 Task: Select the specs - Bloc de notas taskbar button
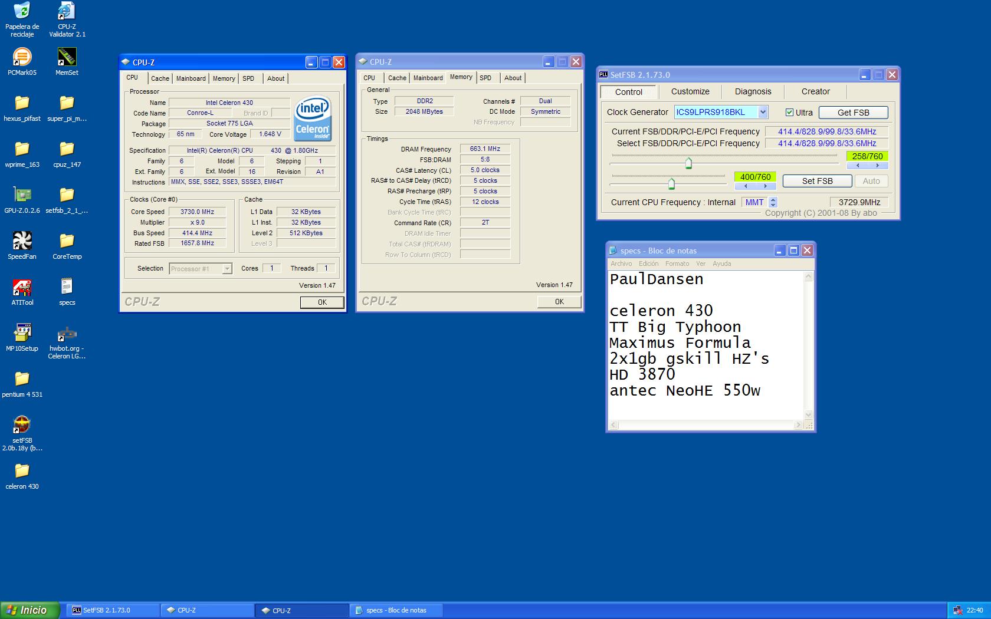pos(396,610)
